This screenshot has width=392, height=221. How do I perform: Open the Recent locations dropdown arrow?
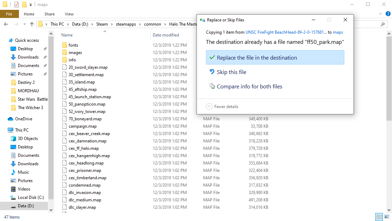25,24
